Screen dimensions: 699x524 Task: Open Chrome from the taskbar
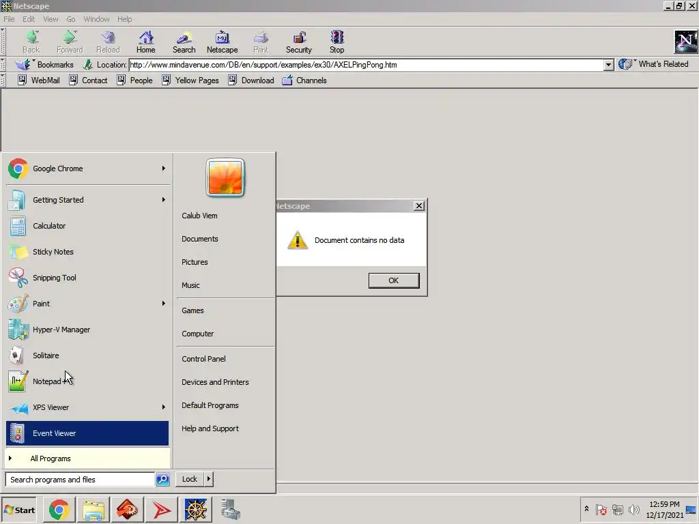pyautogui.click(x=59, y=510)
